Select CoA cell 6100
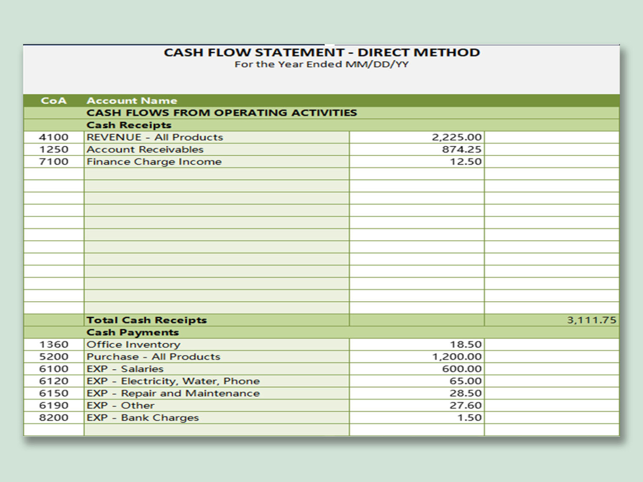The image size is (643, 482). (54, 369)
